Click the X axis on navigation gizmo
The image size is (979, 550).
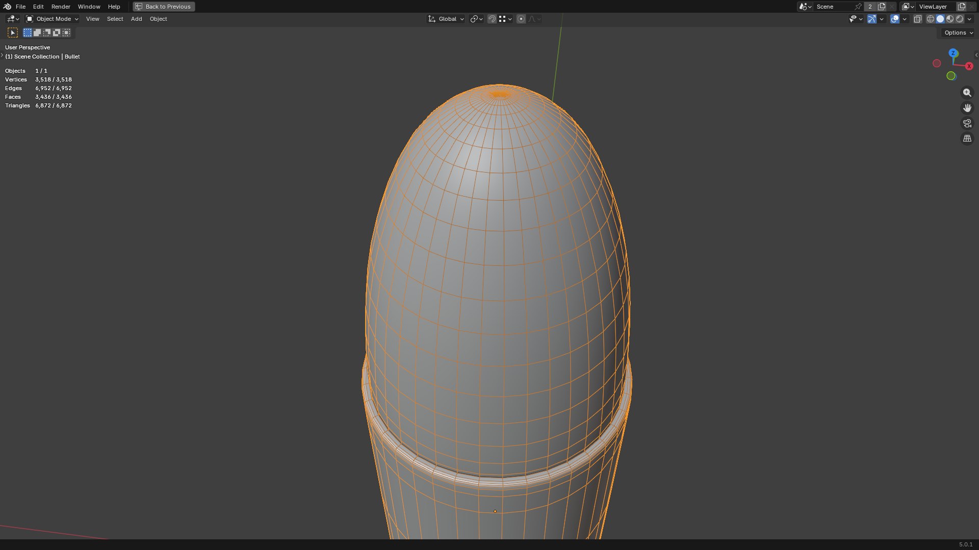(x=969, y=66)
